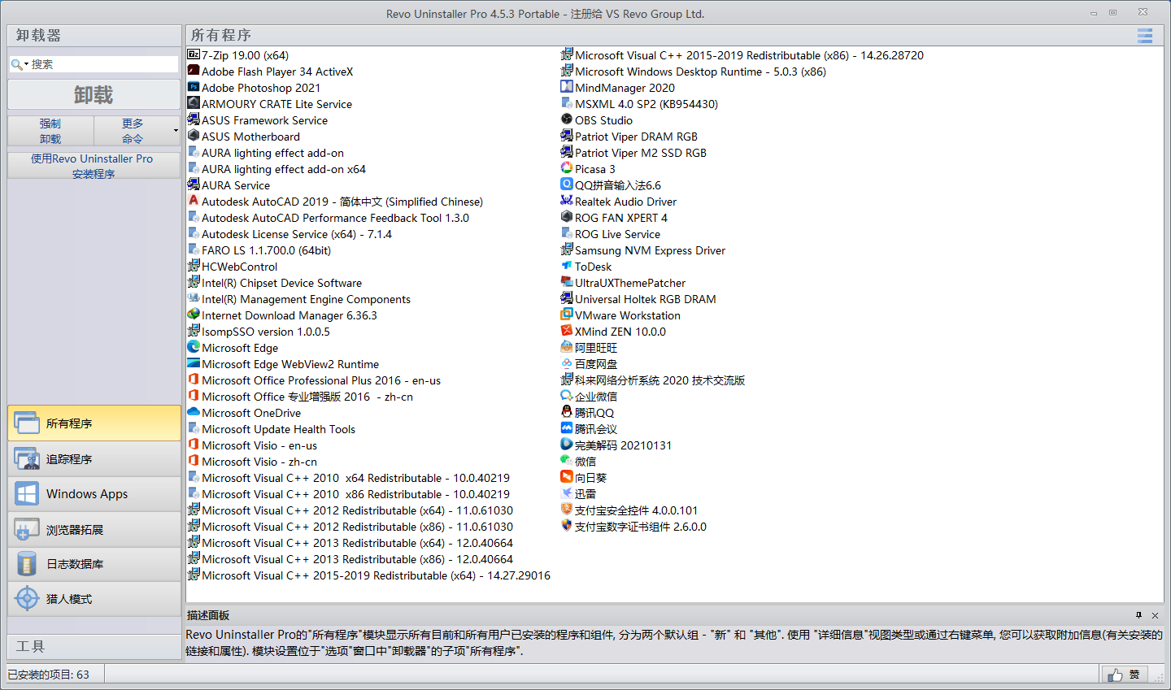The width and height of the screenshot is (1171, 690).
Task: Select the Microsoft Edge icon
Action: point(194,347)
